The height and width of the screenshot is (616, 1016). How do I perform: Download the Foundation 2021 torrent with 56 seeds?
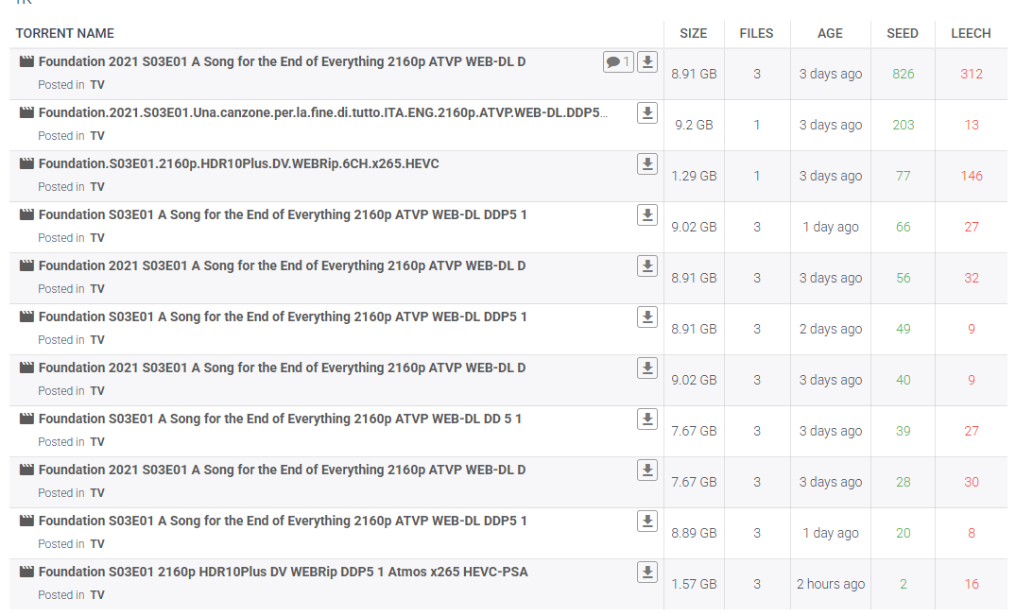[x=647, y=266]
